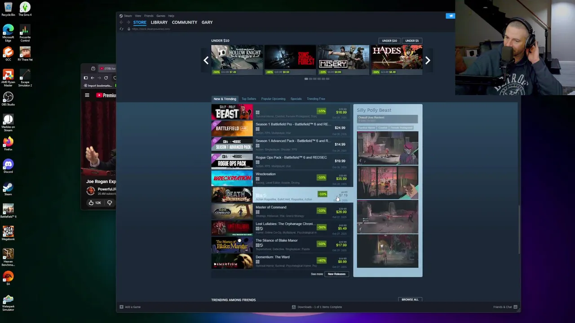Reload page in the background browser window

click(x=106, y=78)
